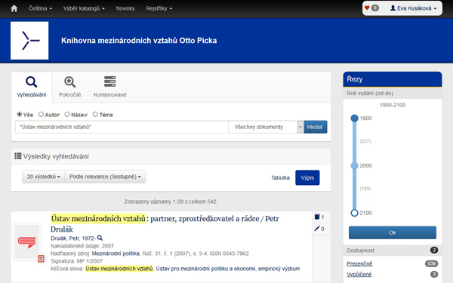
Task: Click the Eva Husáková user icon
Action: click(x=393, y=8)
